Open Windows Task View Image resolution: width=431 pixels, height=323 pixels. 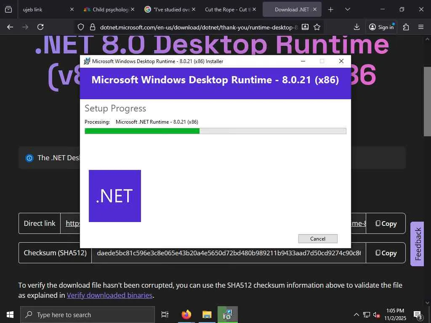(165, 315)
